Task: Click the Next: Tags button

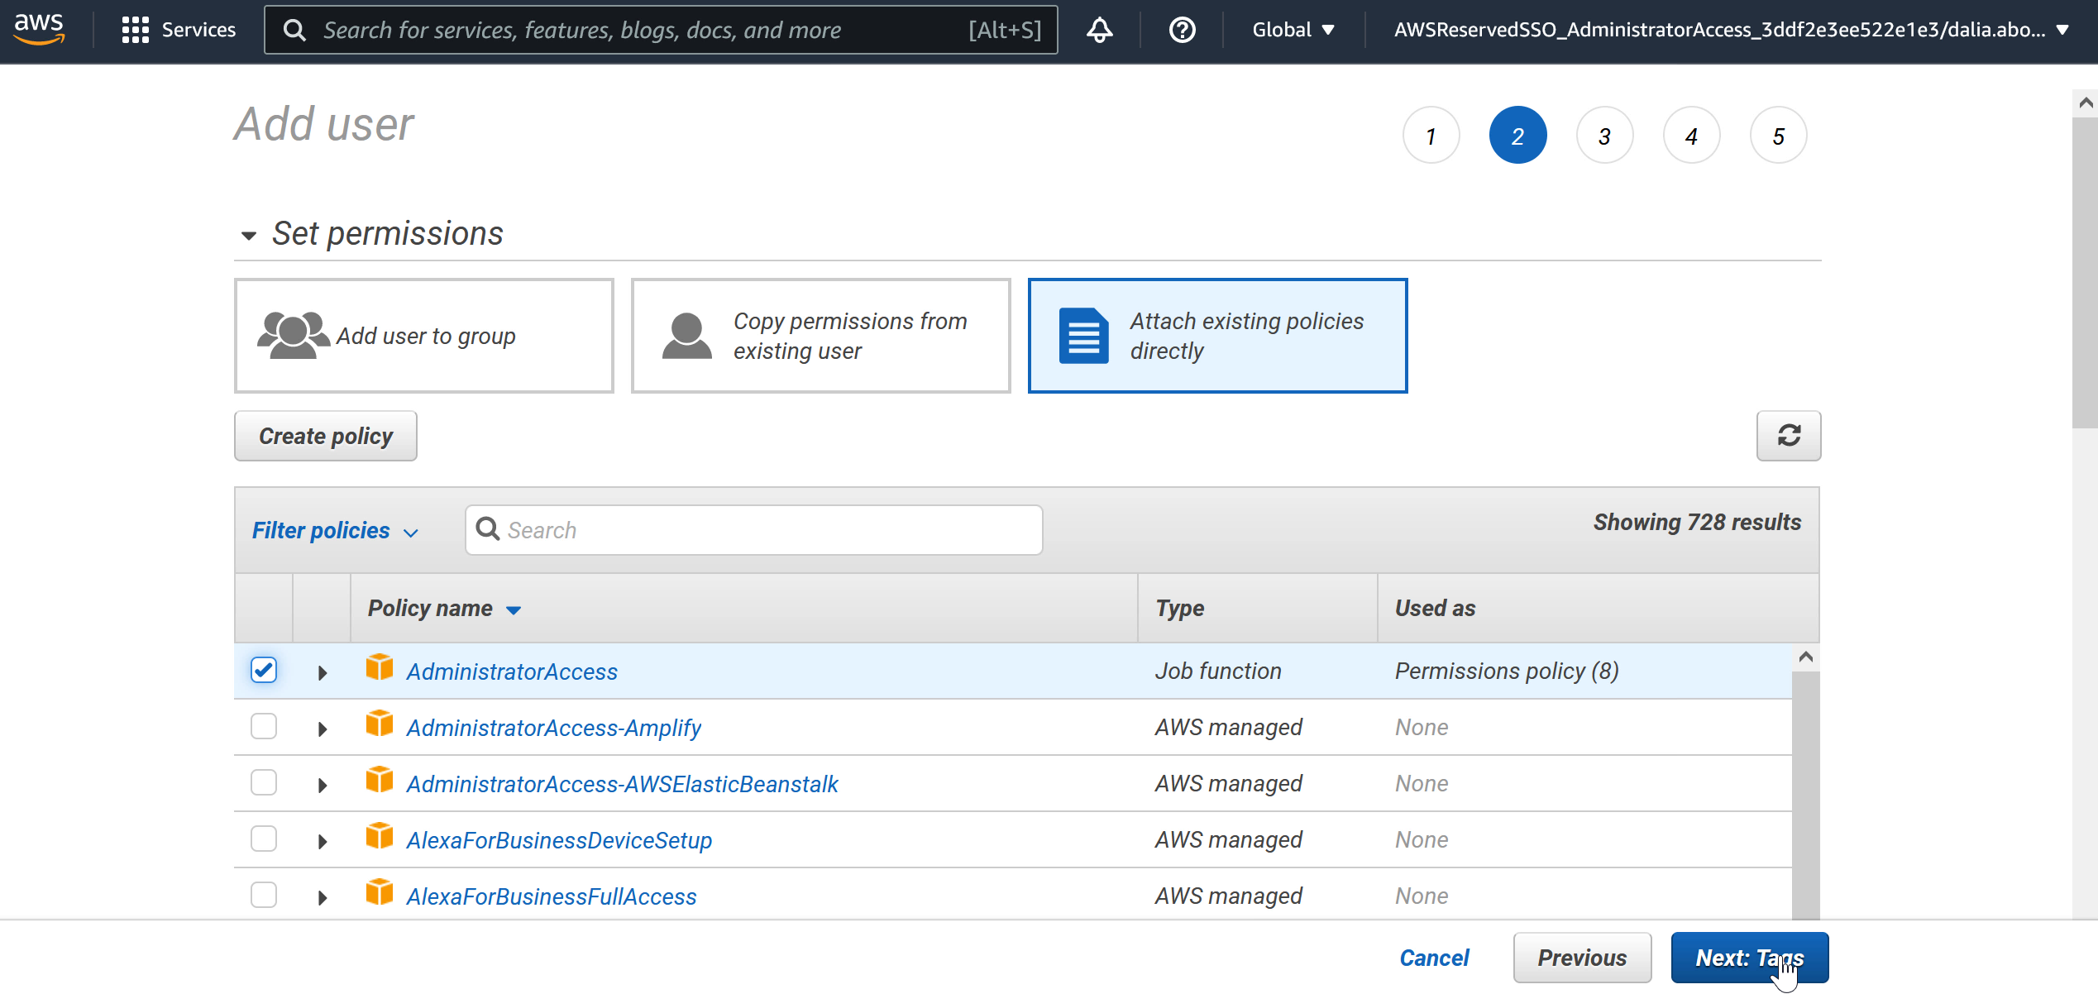Action: click(x=1749, y=958)
